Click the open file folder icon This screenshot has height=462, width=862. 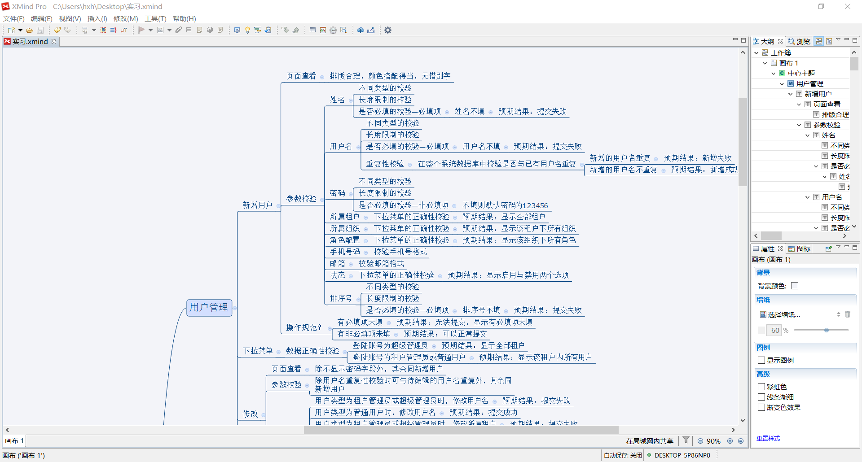(30, 30)
